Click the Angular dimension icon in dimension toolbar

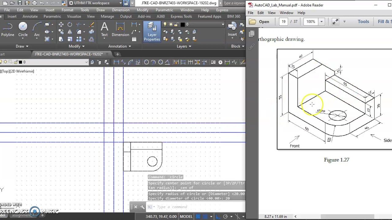point(167,62)
